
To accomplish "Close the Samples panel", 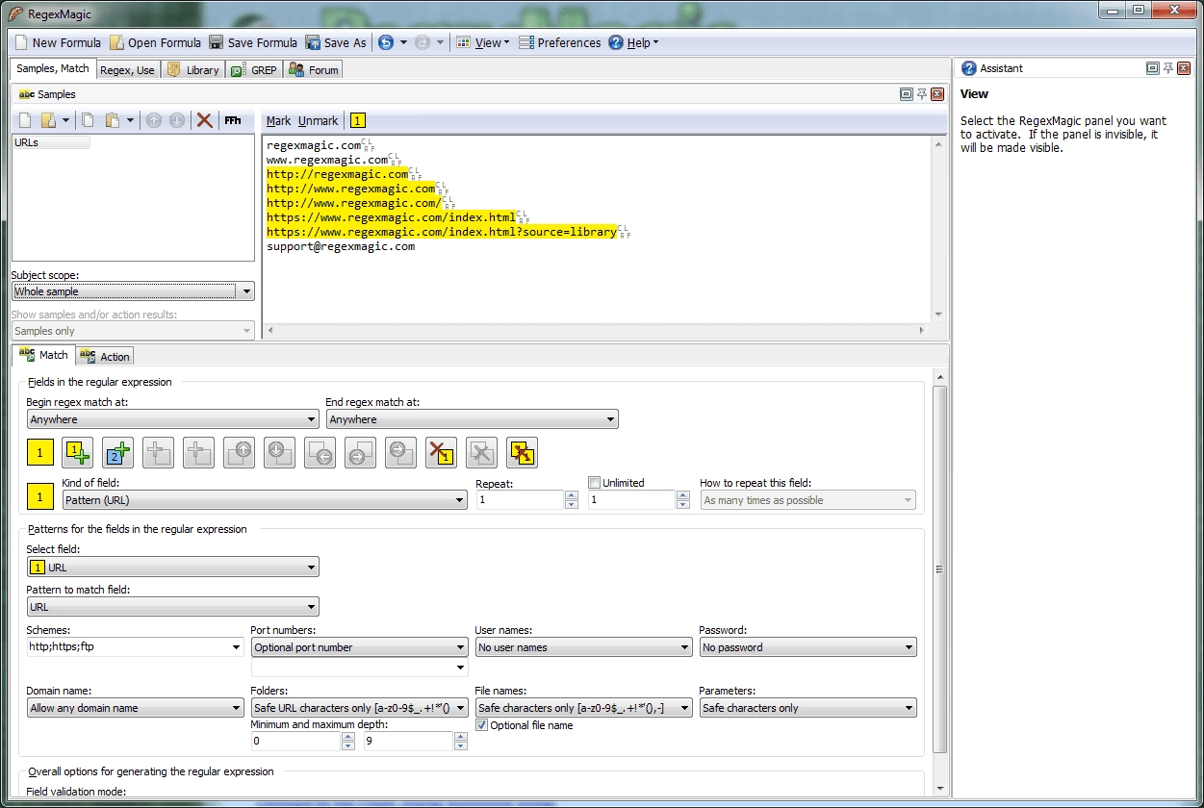I will click(x=936, y=93).
